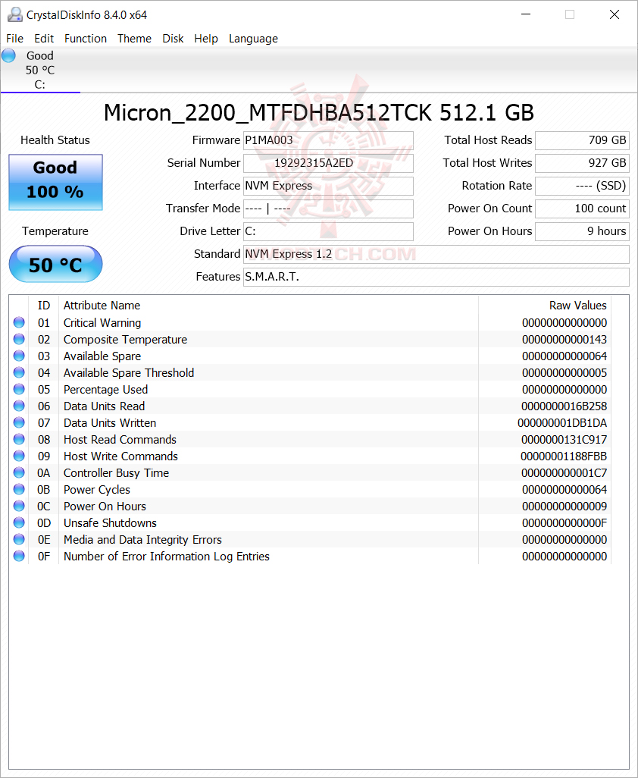
Task: Click raw value 00000000000143
Action: pyautogui.click(x=565, y=340)
